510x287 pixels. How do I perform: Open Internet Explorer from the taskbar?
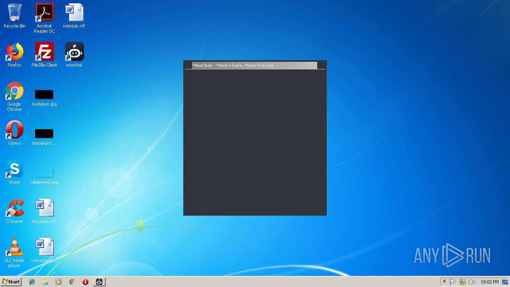(32, 282)
